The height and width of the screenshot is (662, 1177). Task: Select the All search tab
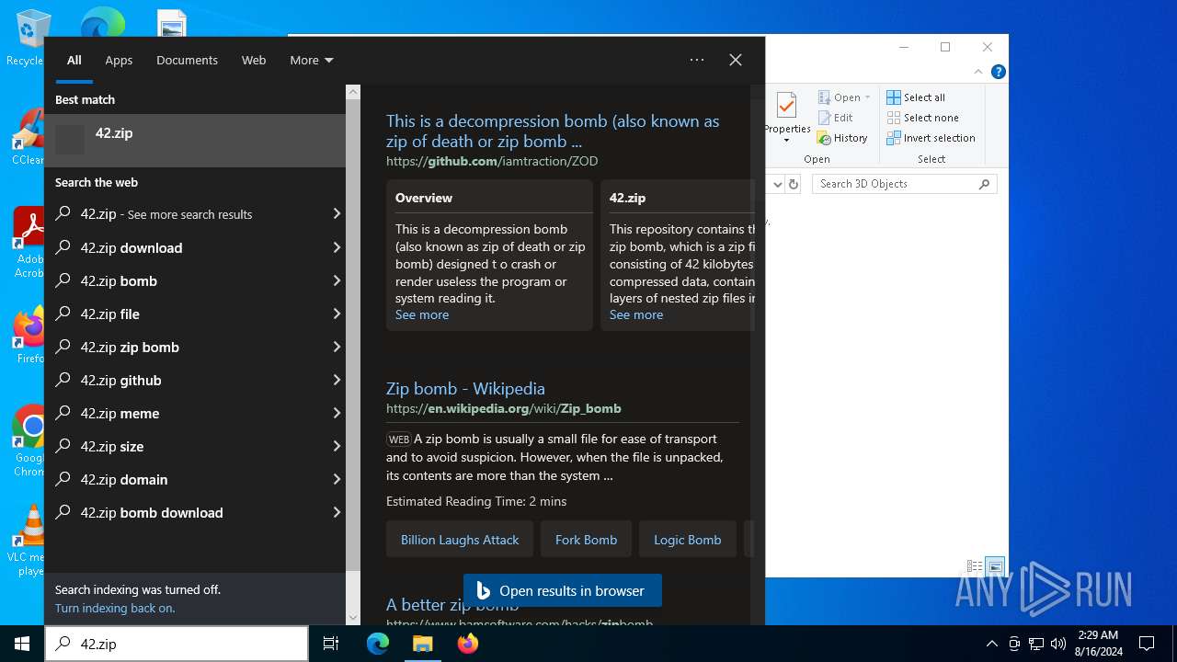[74, 60]
